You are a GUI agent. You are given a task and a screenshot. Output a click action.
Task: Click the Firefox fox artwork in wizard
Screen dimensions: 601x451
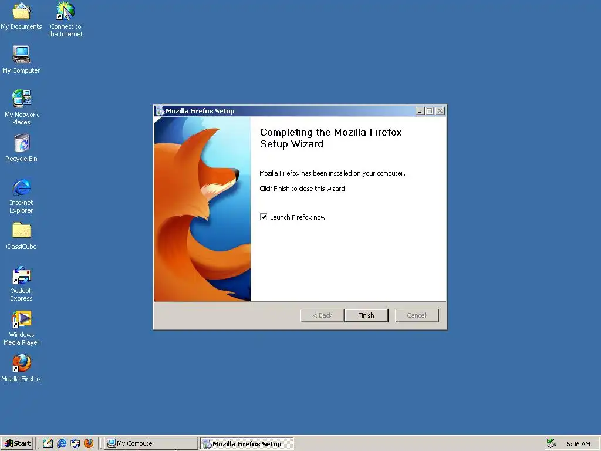tap(202, 209)
